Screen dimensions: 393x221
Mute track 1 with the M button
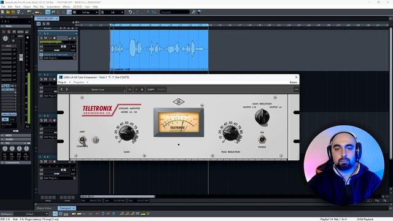45,38
